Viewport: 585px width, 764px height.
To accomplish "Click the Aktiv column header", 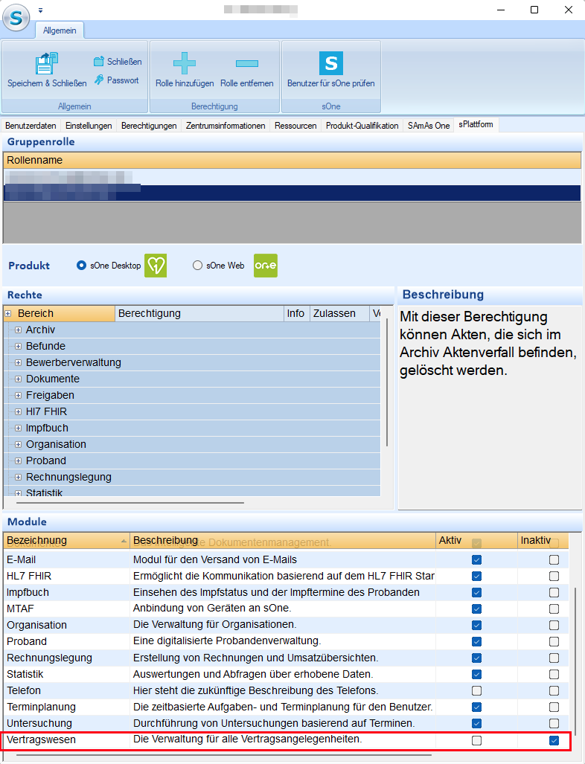I will point(477,540).
